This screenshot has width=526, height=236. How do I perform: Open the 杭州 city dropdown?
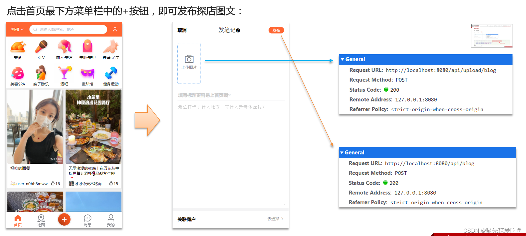(17, 29)
